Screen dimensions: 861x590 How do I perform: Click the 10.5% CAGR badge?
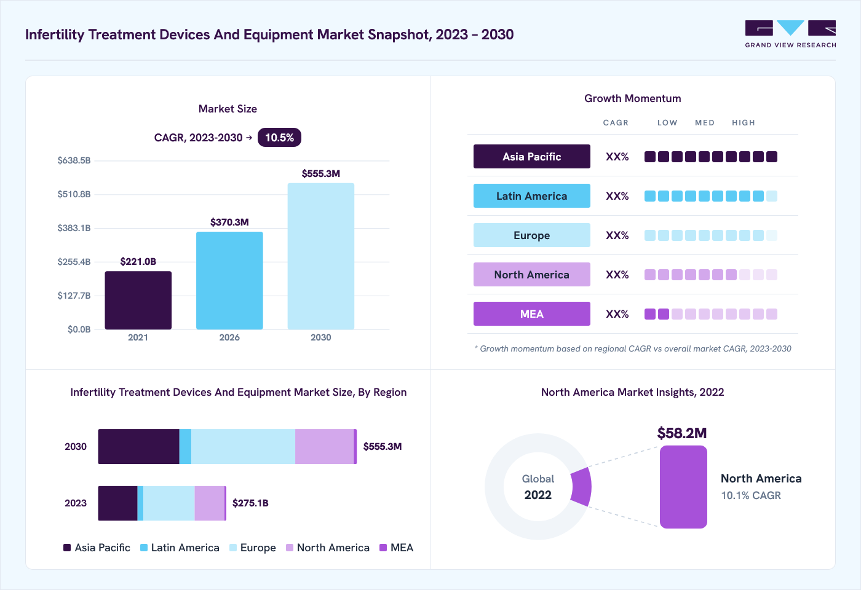pyautogui.click(x=279, y=138)
